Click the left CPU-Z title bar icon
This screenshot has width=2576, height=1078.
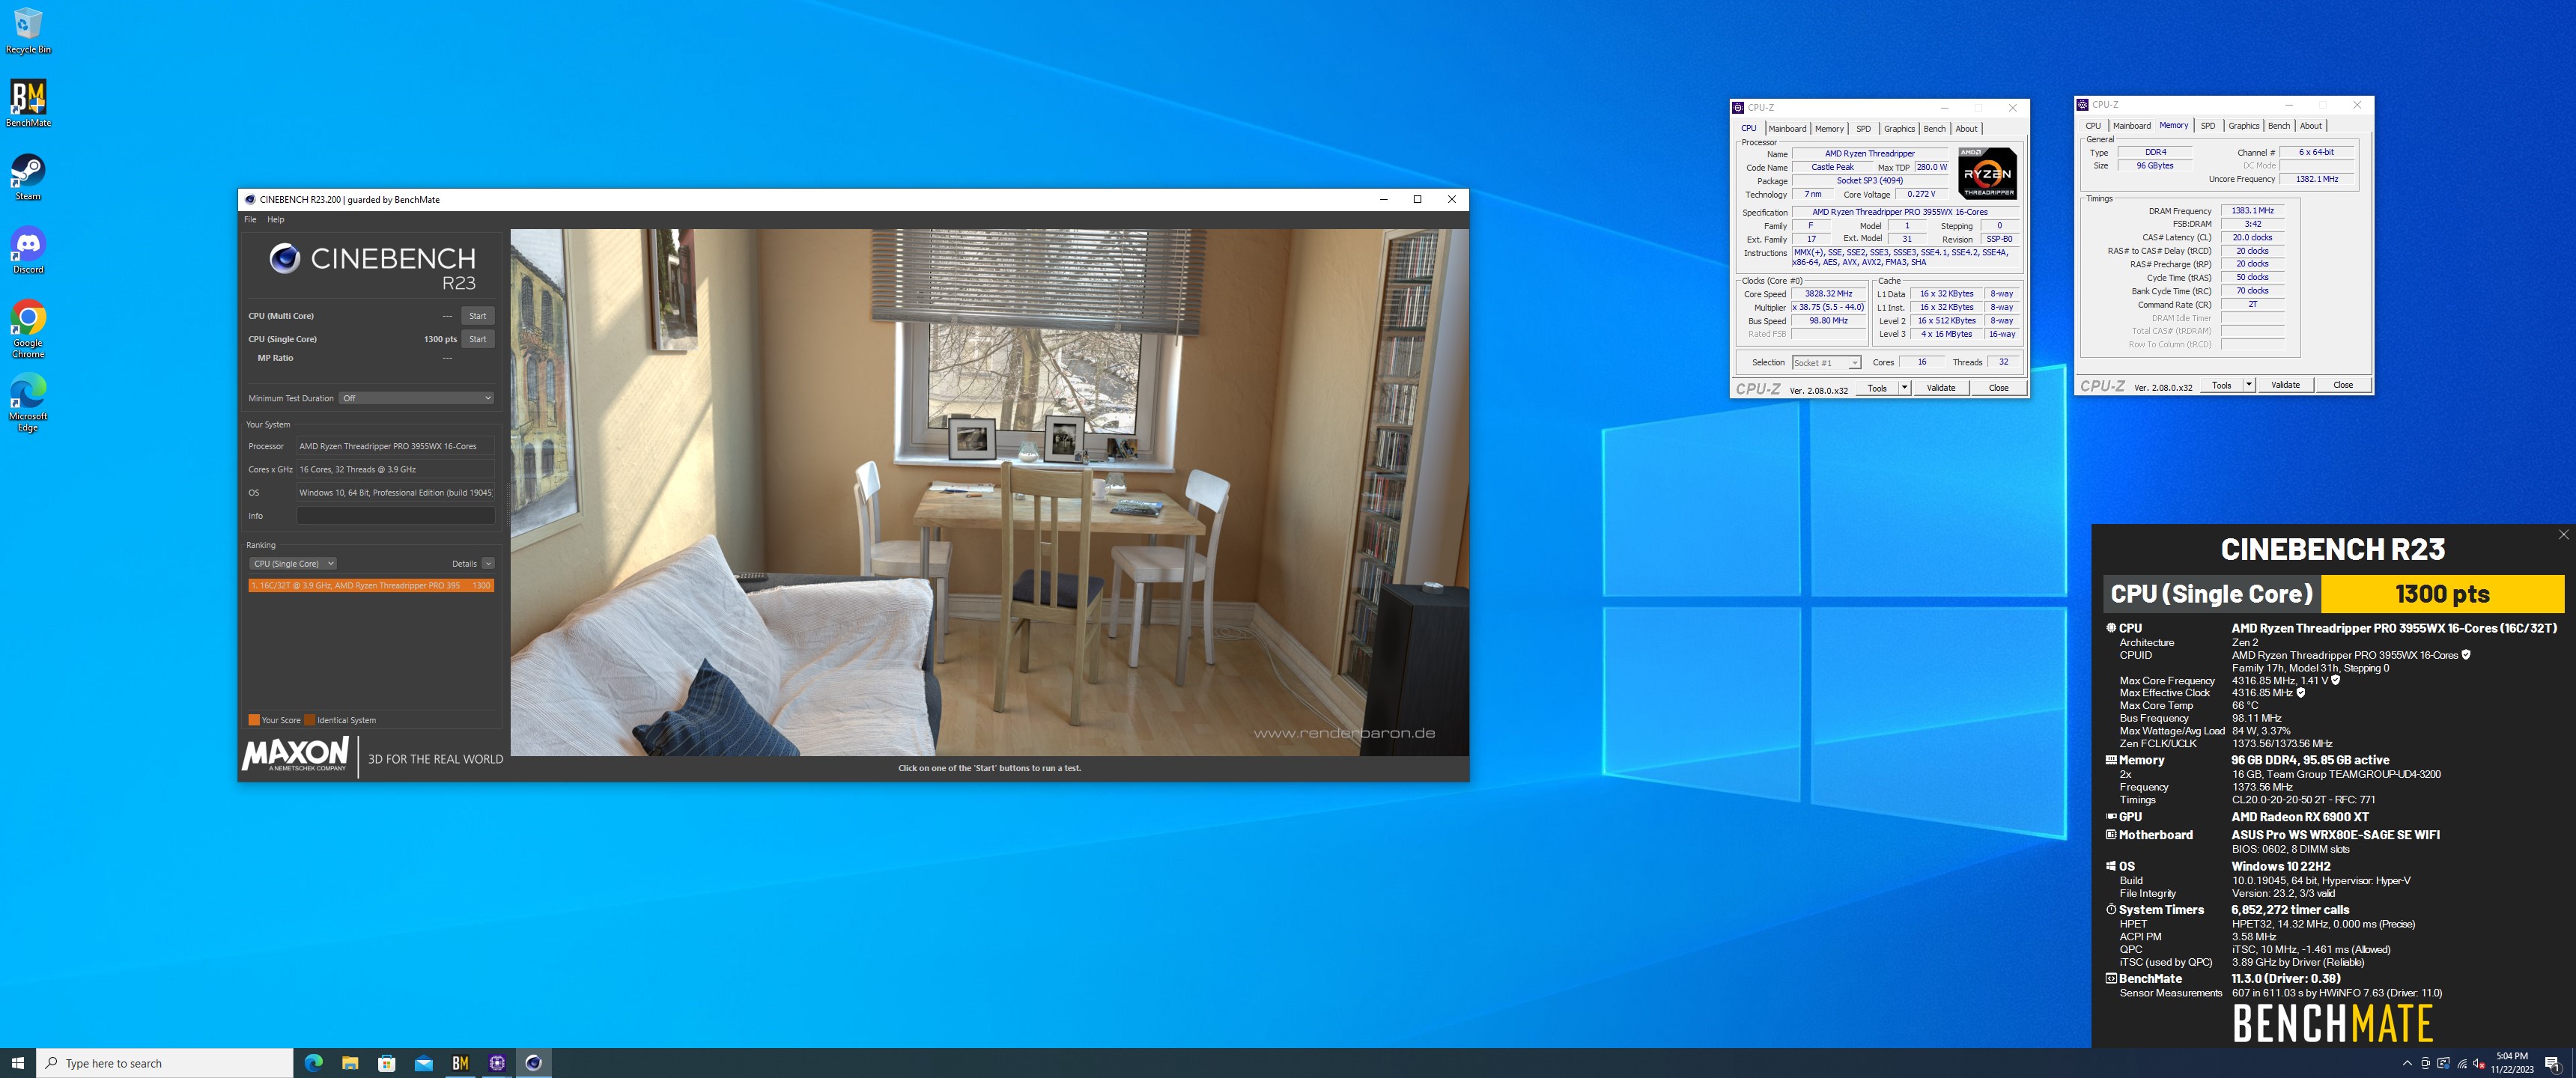click(x=1738, y=107)
